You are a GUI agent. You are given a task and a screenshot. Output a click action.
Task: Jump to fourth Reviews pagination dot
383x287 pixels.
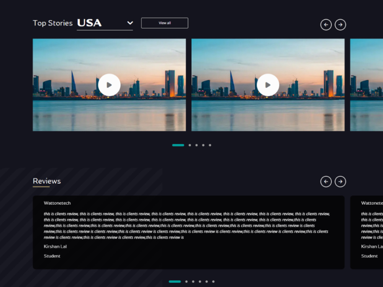200,282
